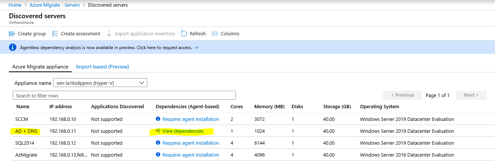Screen dimensions: 495x164
Task: Click the Create assessment checklist icon
Action: point(55,33)
